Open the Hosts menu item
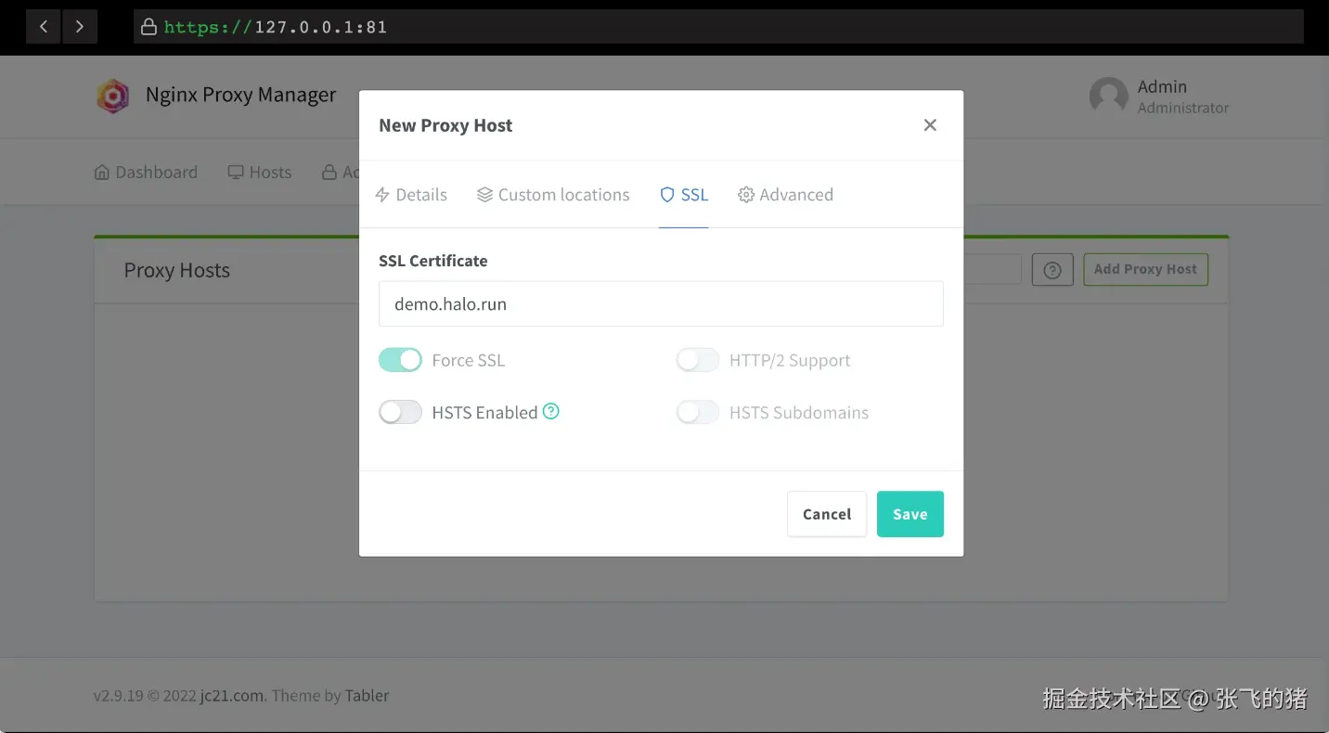This screenshot has height=733, width=1329. tap(260, 173)
